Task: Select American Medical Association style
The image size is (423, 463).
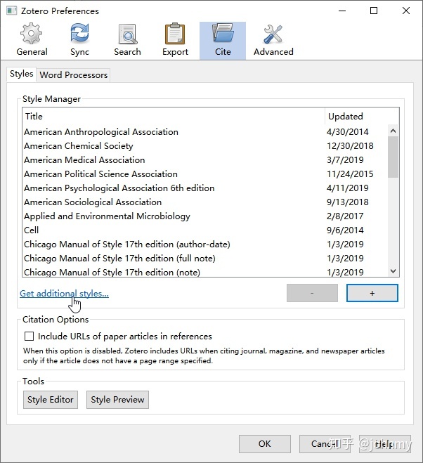Action: 205,159
